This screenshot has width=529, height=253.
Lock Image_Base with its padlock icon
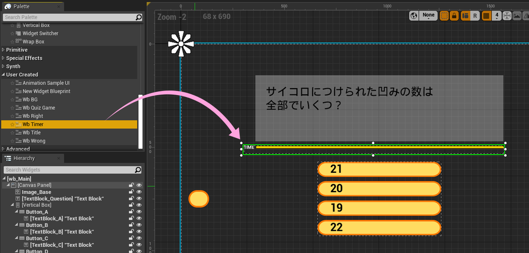(131, 192)
